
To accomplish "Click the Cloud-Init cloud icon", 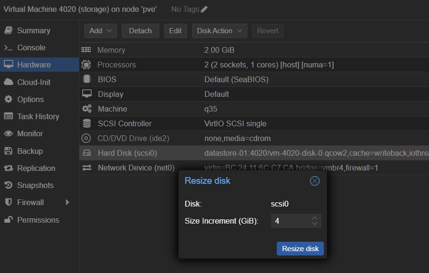I will tap(8, 82).
